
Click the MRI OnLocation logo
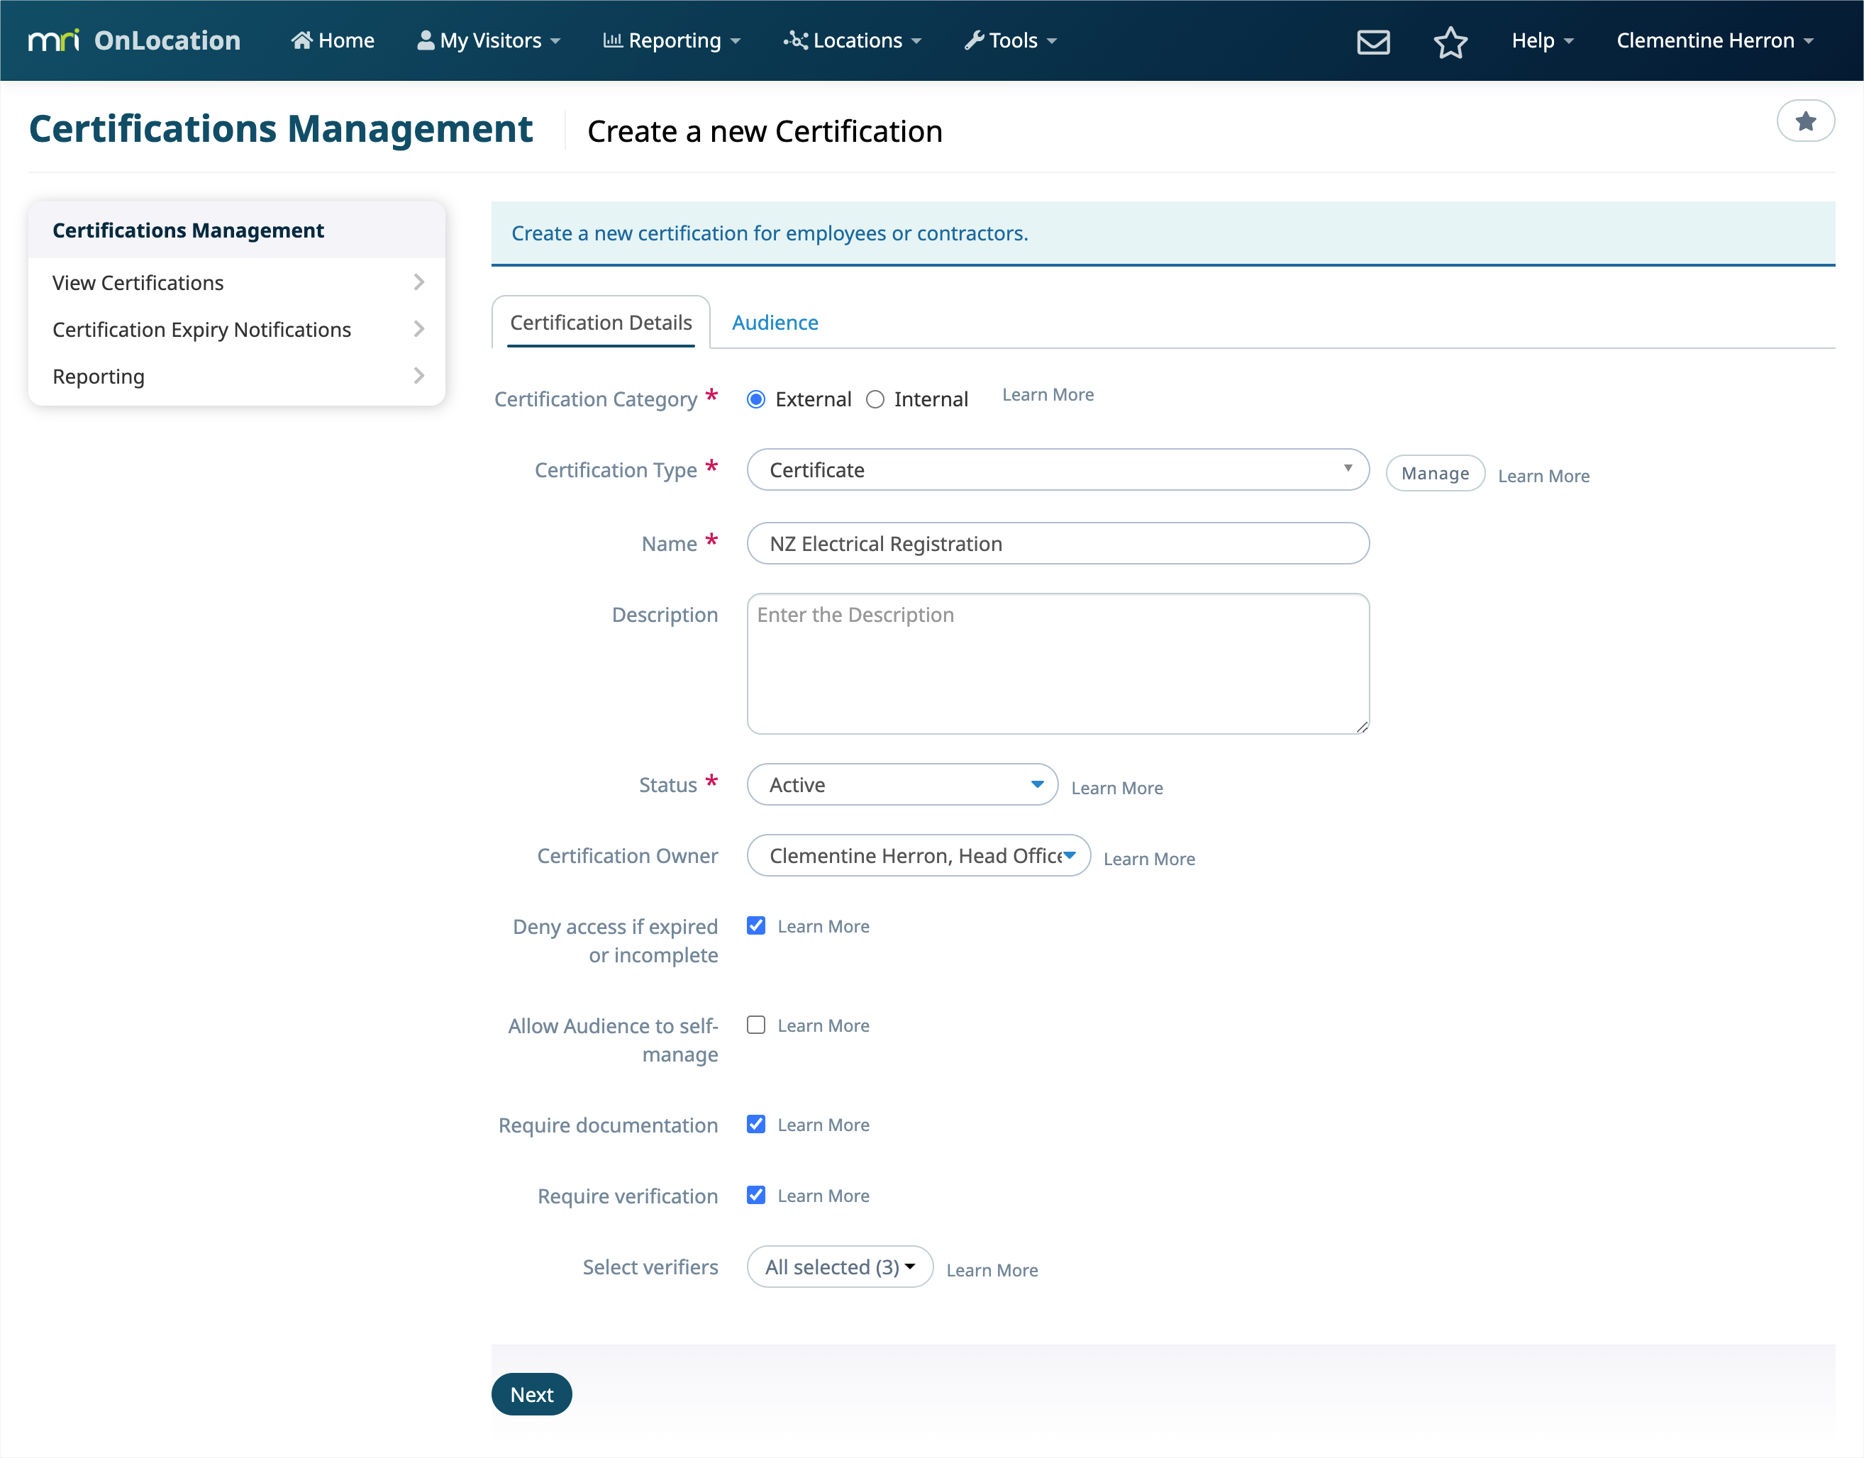pos(134,40)
